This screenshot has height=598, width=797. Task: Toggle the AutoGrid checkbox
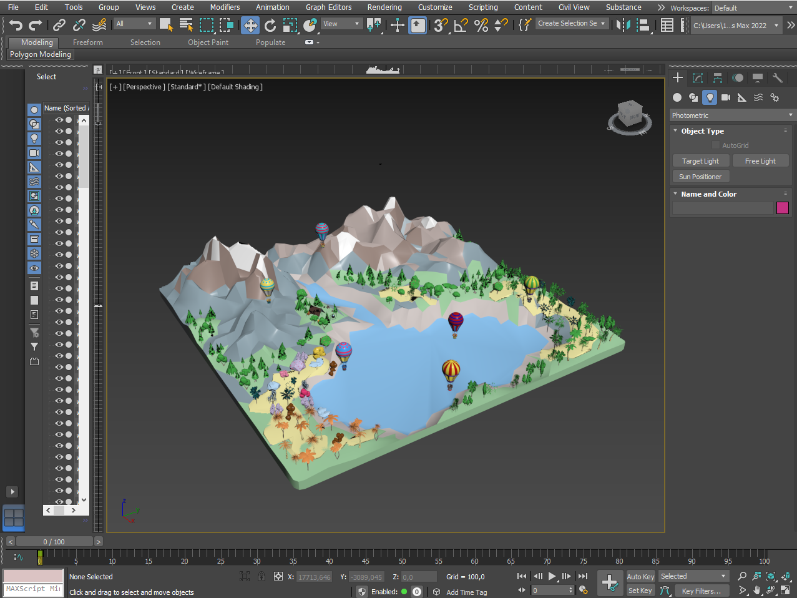tap(716, 145)
